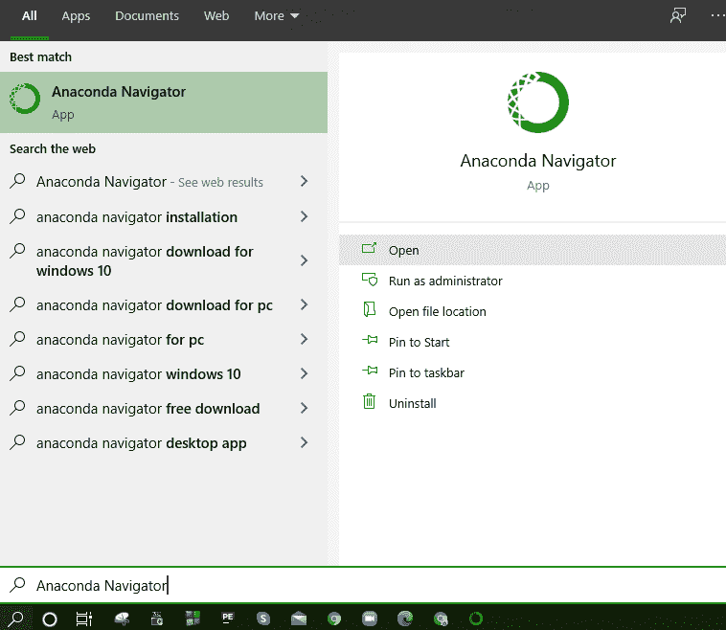Viewport: 726px width, 630px height.
Task: Open 'anaconda navigator free download' web suggestion
Action: 147,409
